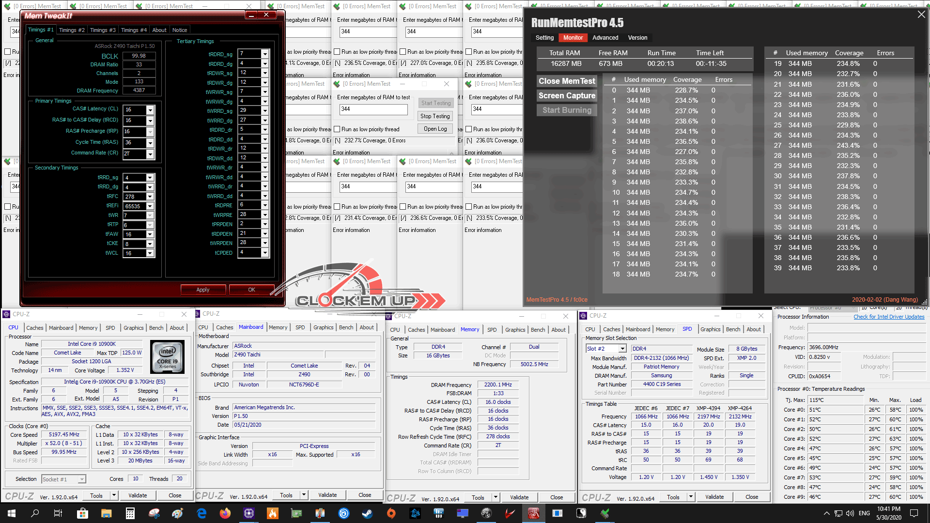930x523 pixels.
Task: Select the Advanced tab in RunMemtestPro
Action: [x=605, y=38]
